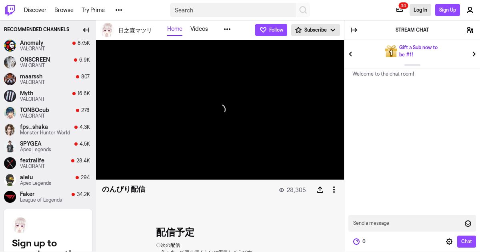The height and width of the screenshot is (252, 480).
Task: Open Browse in top navigation
Action: 64,10
